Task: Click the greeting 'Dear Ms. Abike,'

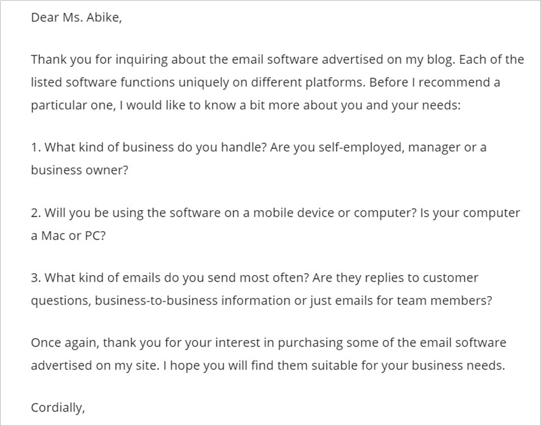Action: (76, 17)
